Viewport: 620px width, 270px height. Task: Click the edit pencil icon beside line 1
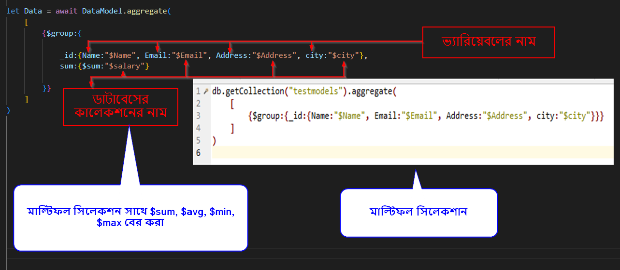[x=206, y=91]
